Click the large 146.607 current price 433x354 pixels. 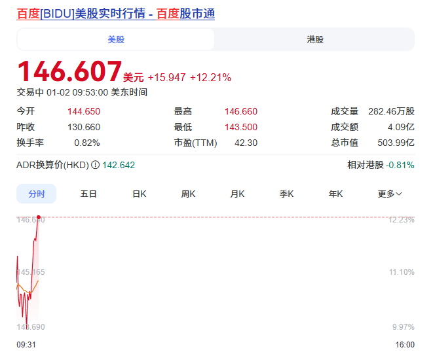click(69, 71)
